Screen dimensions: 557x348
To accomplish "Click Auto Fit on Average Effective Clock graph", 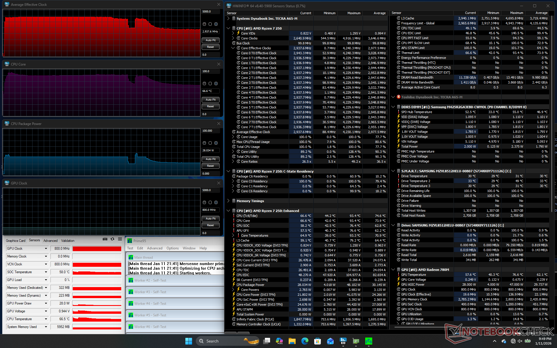I will [210, 40].
